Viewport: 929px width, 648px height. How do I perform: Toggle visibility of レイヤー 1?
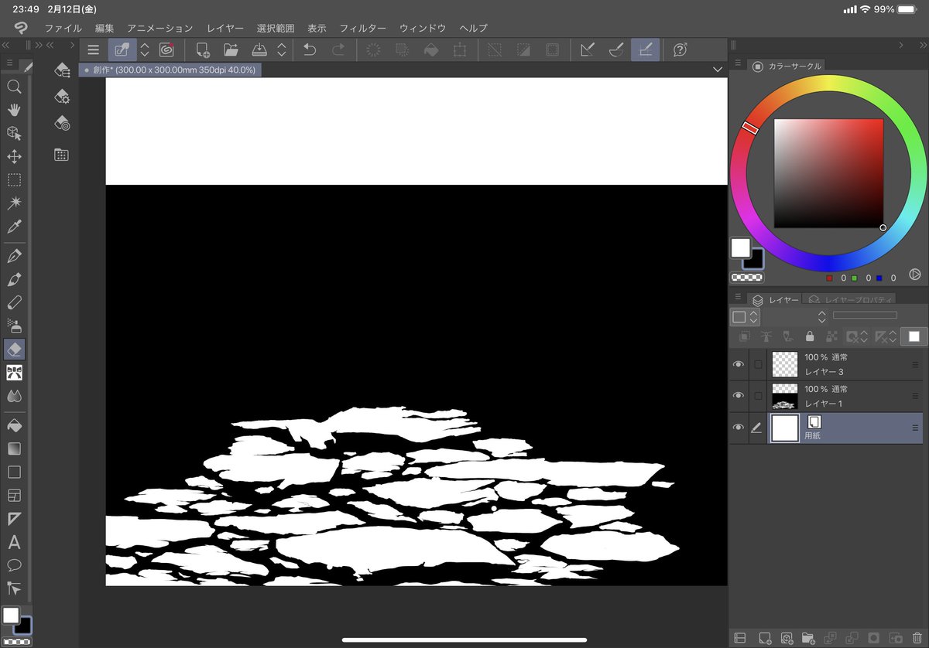click(x=739, y=396)
